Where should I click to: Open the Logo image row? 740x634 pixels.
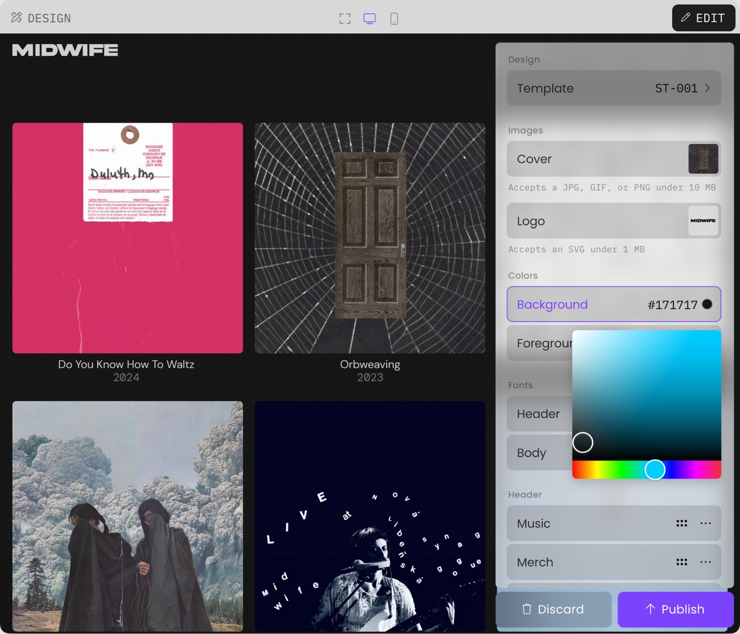point(614,221)
